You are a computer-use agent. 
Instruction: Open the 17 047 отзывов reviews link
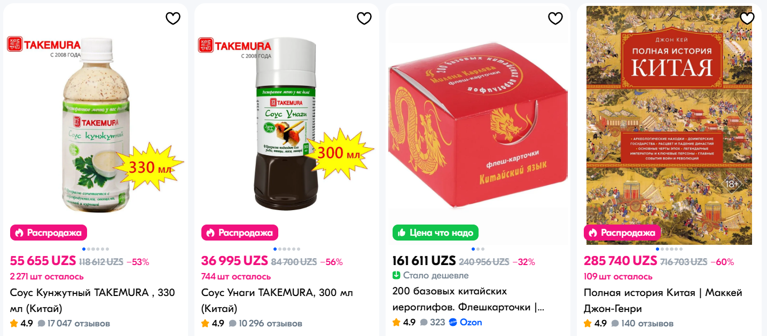(x=74, y=323)
